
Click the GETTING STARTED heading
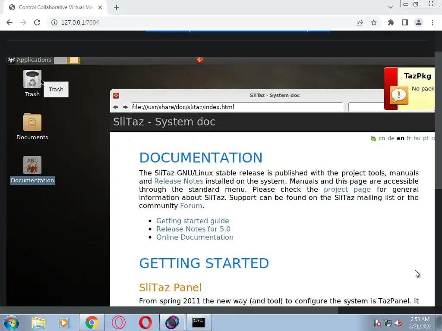click(204, 263)
